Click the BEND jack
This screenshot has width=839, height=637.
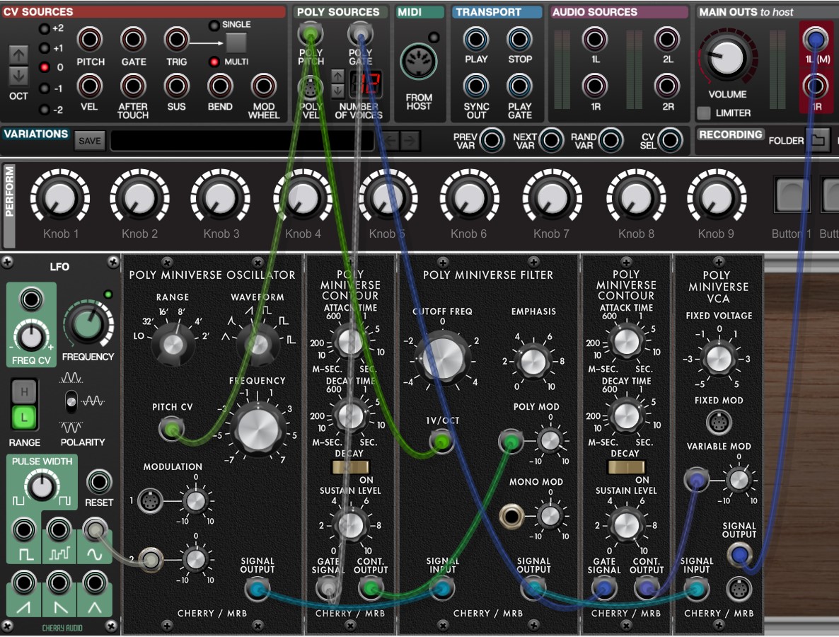click(x=220, y=86)
